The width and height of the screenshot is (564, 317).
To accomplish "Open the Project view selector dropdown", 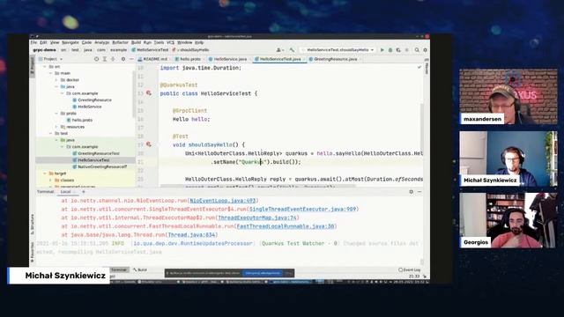I will (x=51, y=59).
